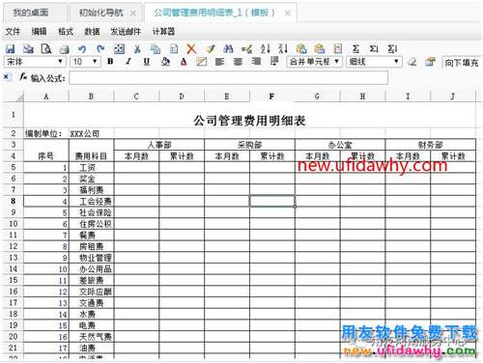Click the 输入公式 formula input field
The height and width of the screenshot is (363, 483).
[x=228, y=78]
